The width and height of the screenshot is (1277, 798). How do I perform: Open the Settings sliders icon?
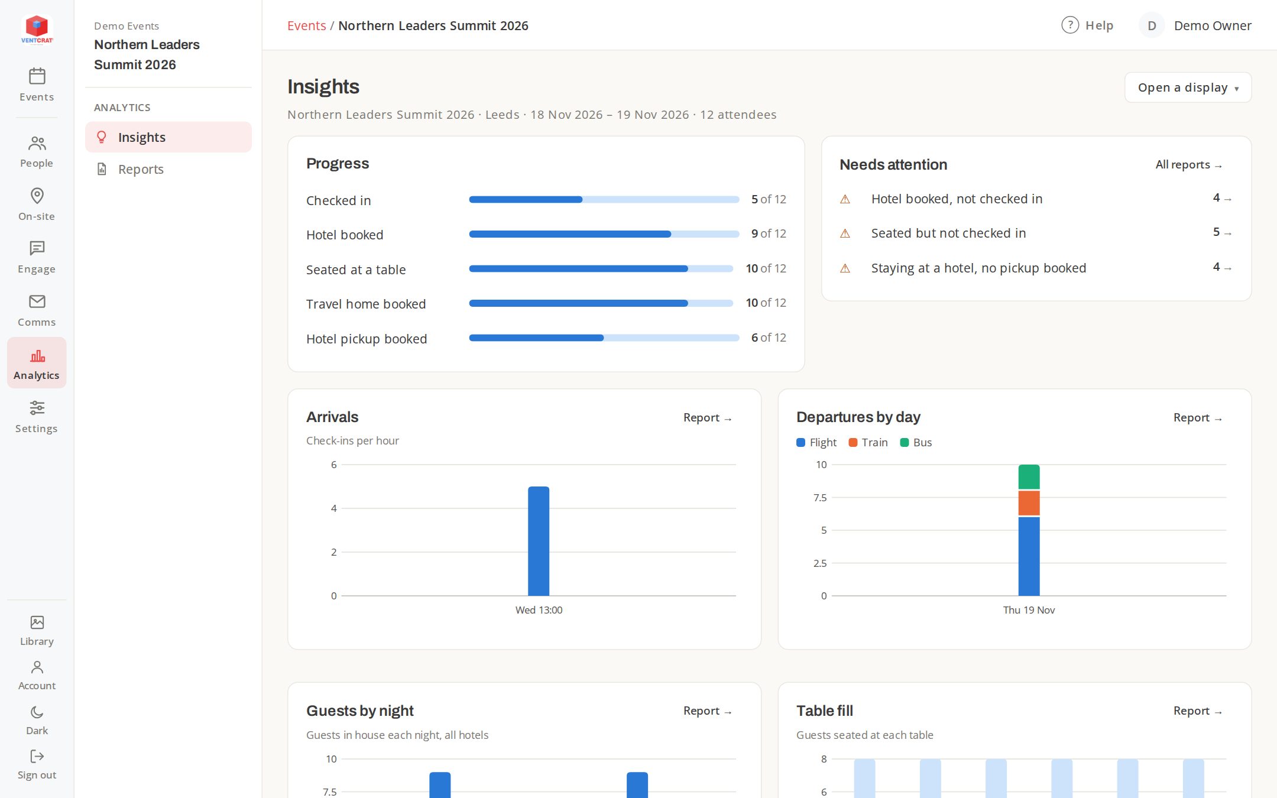pos(37,408)
